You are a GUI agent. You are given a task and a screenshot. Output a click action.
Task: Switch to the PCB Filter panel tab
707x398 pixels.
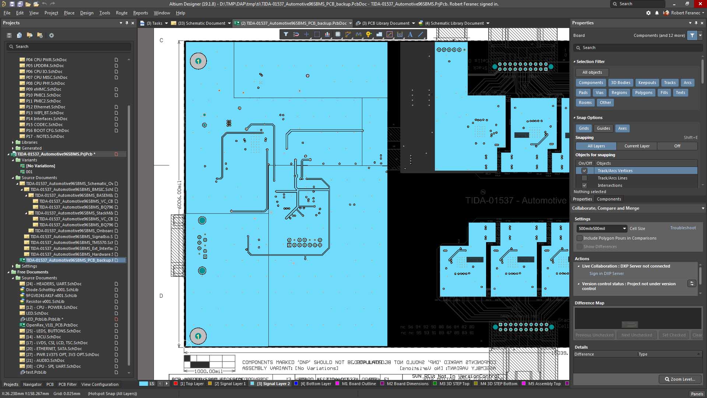pos(67,384)
